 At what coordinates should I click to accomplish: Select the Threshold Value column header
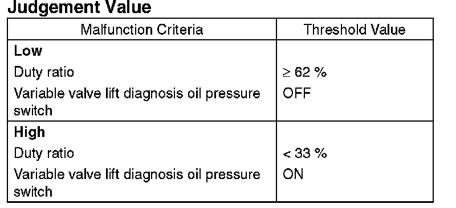point(354,30)
